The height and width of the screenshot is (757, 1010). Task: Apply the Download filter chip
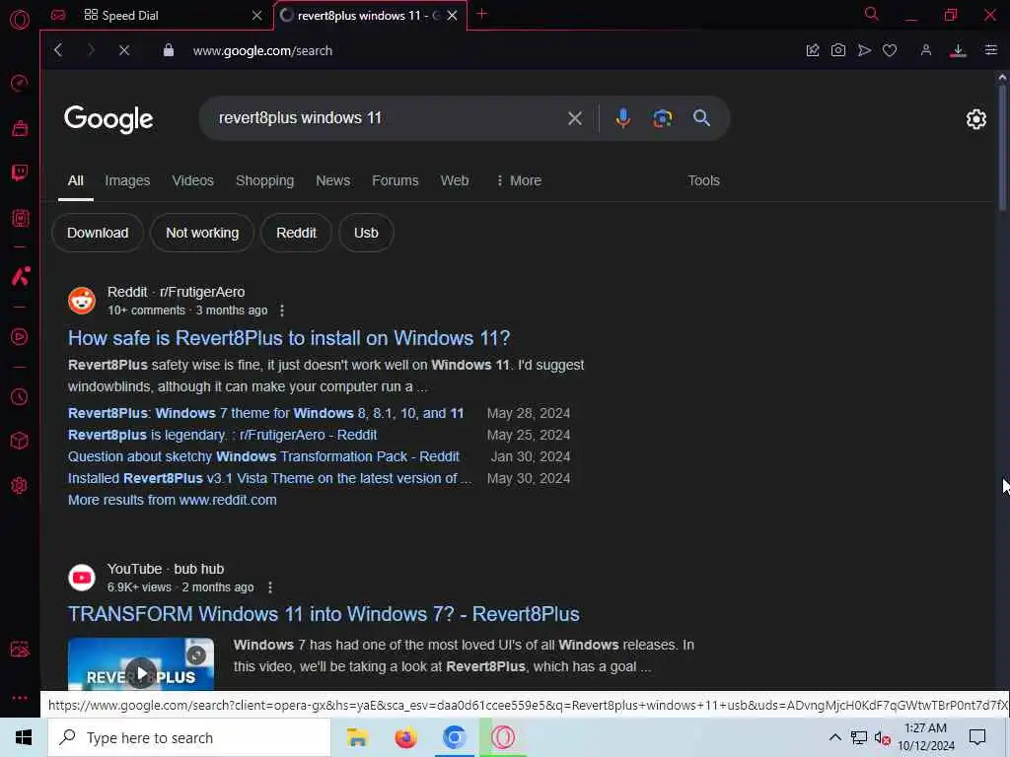pos(98,233)
